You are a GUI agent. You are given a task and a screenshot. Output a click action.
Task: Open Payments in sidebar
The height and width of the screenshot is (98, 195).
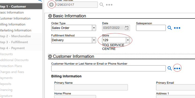[6, 78]
